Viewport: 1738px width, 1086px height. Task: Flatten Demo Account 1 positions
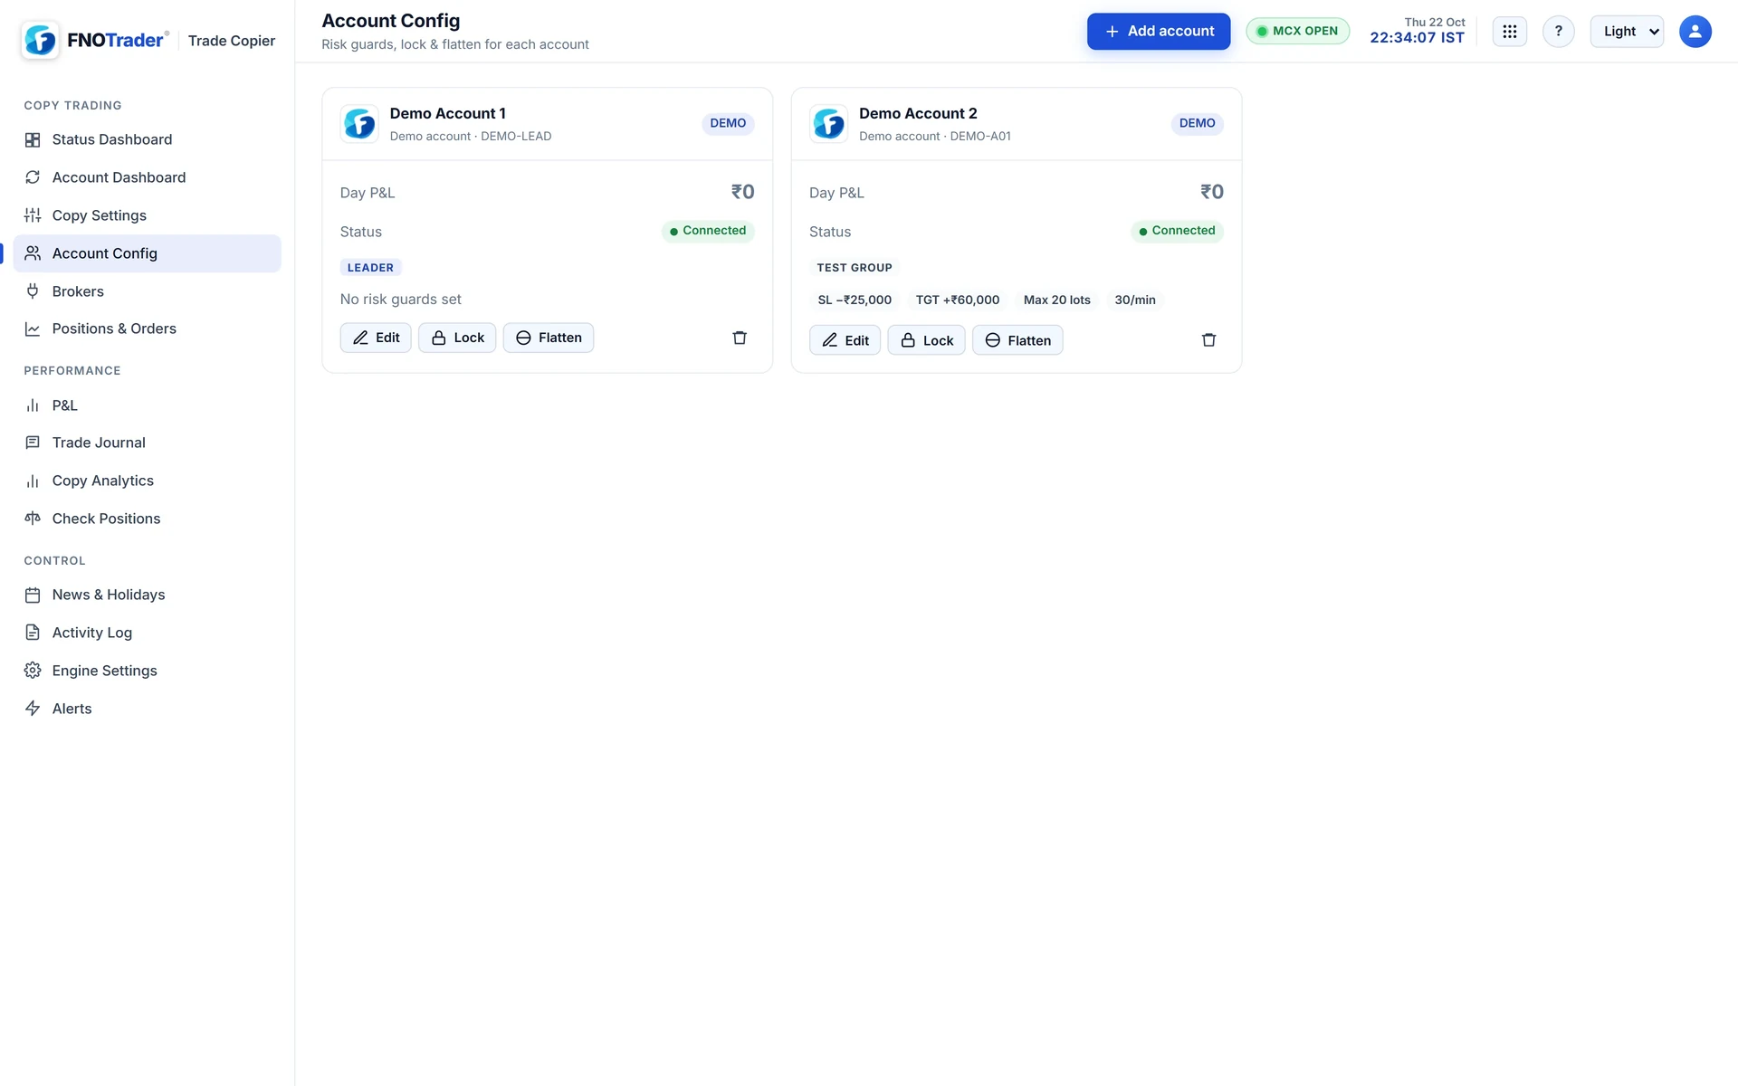pyautogui.click(x=549, y=338)
